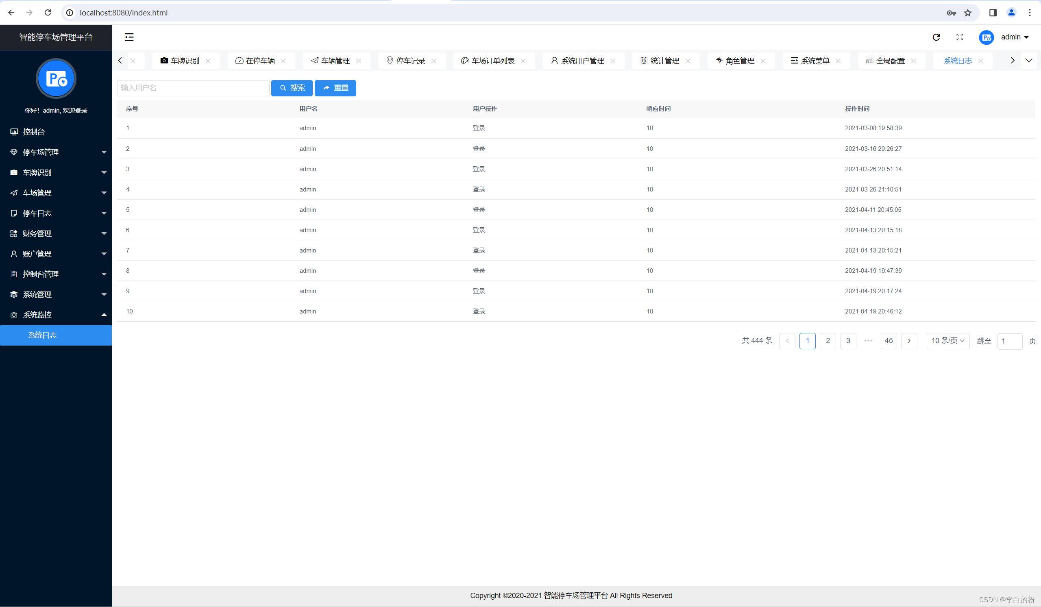1041x607 pixels.
Task: Click the browser reload button
Action: pos(48,13)
